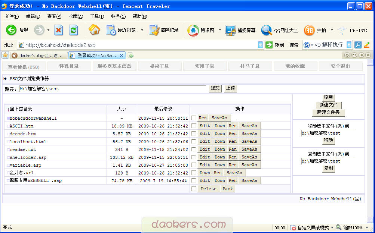Open the 腾讯网 Tencent icon

point(193,30)
